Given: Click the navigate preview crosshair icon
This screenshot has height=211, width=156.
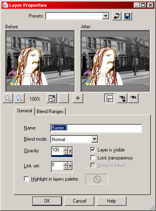Looking at the screenshot, I should tap(78, 98).
